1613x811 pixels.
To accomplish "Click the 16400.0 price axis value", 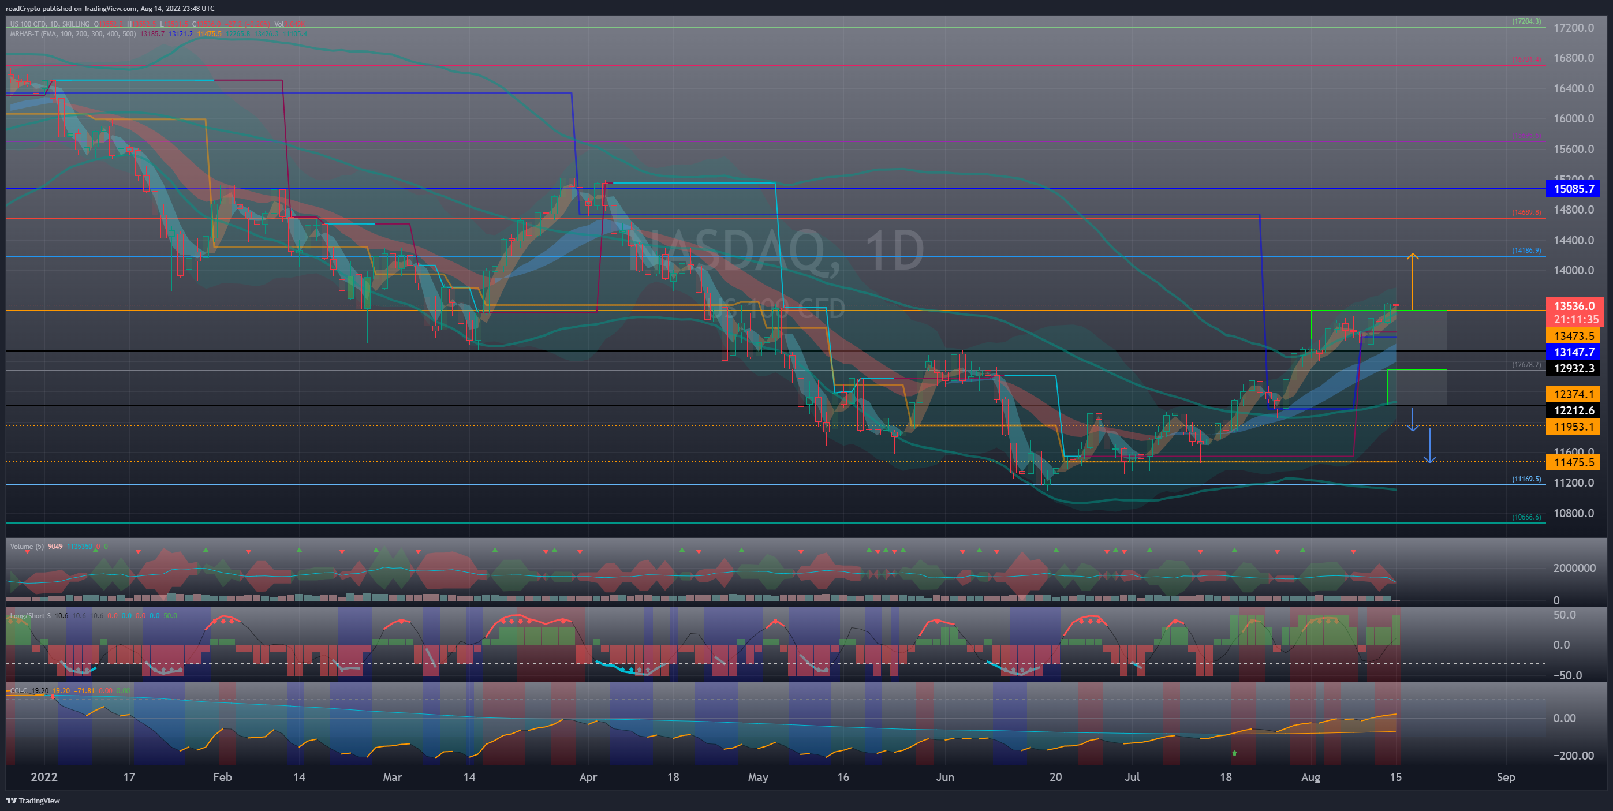I will [1574, 88].
